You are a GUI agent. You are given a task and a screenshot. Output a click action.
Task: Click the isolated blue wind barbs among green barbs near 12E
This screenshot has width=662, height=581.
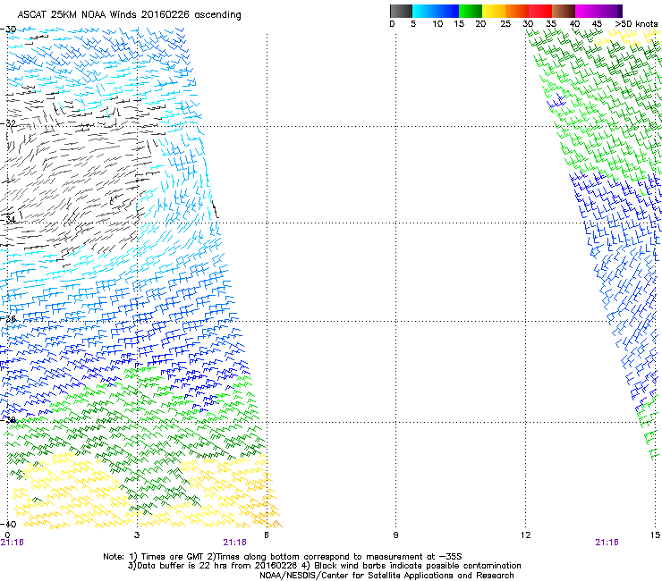[x=556, y=102]
